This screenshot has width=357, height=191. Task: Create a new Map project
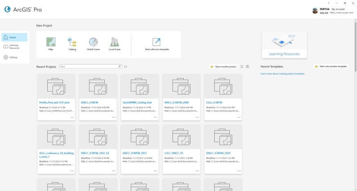[x=51, y=44]
